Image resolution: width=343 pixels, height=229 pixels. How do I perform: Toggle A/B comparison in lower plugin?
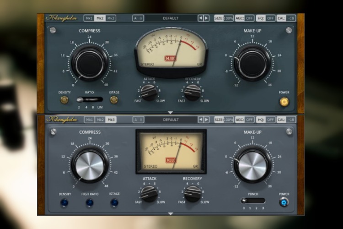coord(138,120)
